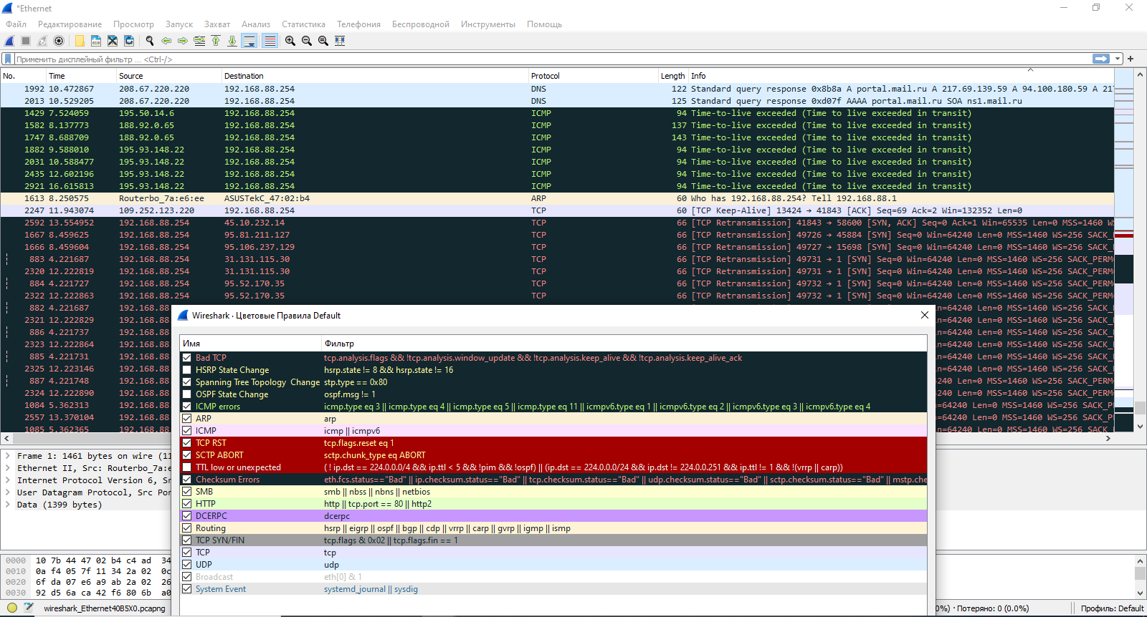Open the Инструменты menu
Viewport: 1147px width, 617px height.
click(x=488, y=24)
